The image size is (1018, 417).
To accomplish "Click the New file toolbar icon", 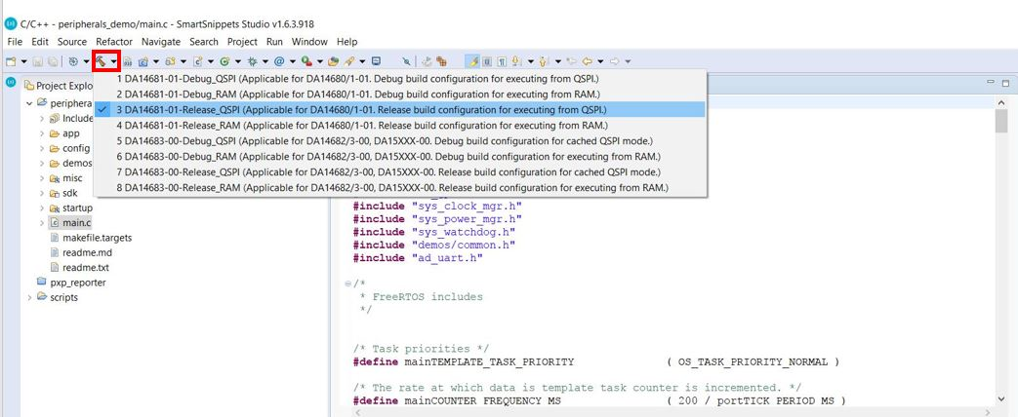I will 11,61.
